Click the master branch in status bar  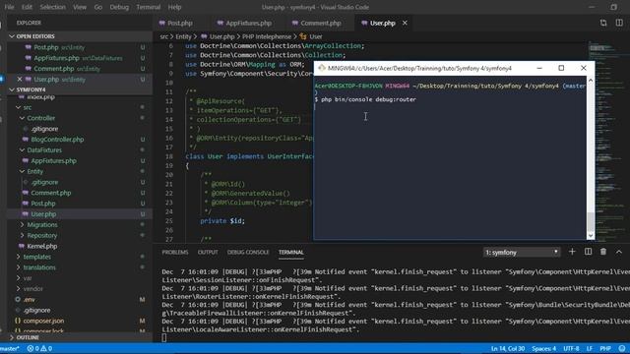pyautogui.click(x=10, y=348)
